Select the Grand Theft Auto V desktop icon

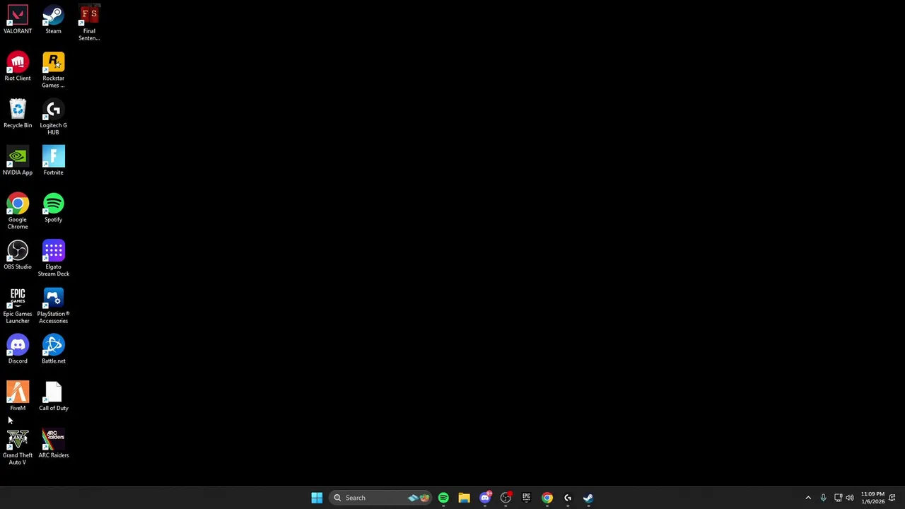(x=18, y=448)
